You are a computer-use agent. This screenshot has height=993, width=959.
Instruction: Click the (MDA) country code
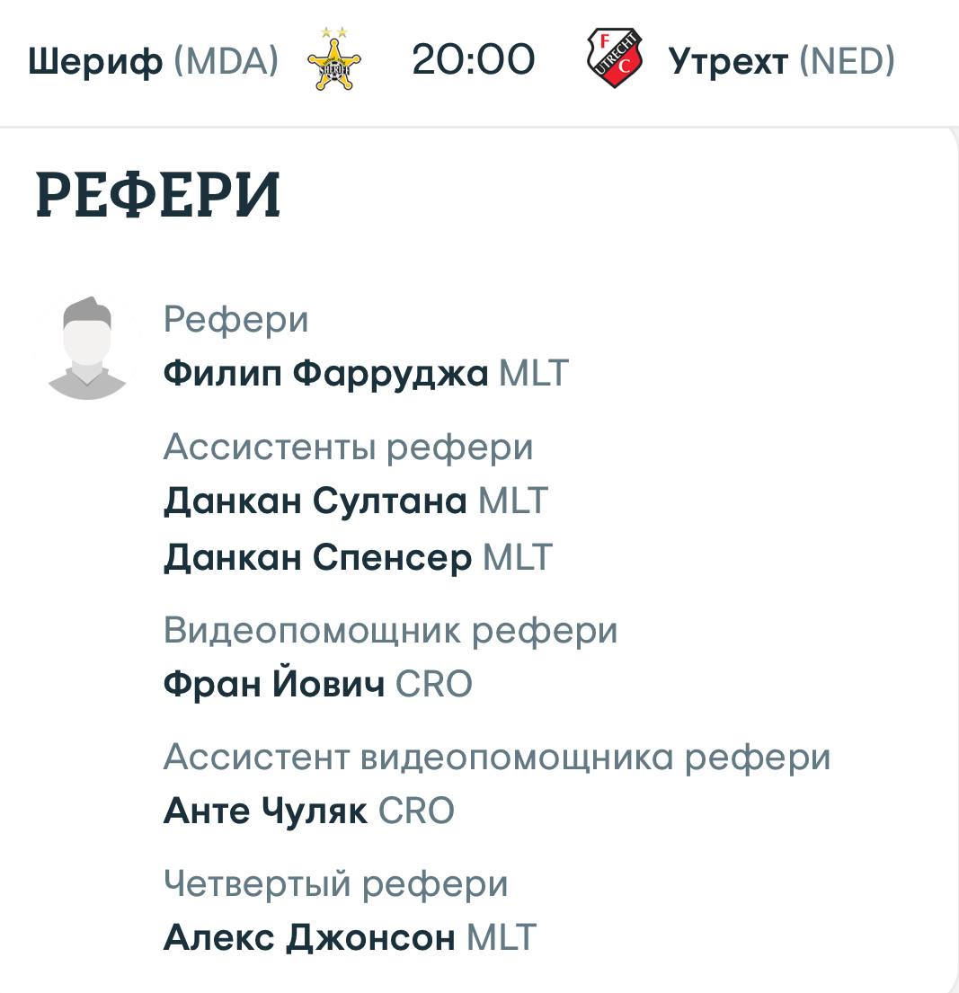tap(226, 61)
